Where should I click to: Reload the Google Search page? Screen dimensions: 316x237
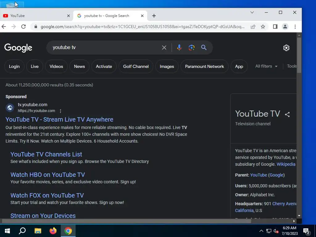tap(23, 27)
